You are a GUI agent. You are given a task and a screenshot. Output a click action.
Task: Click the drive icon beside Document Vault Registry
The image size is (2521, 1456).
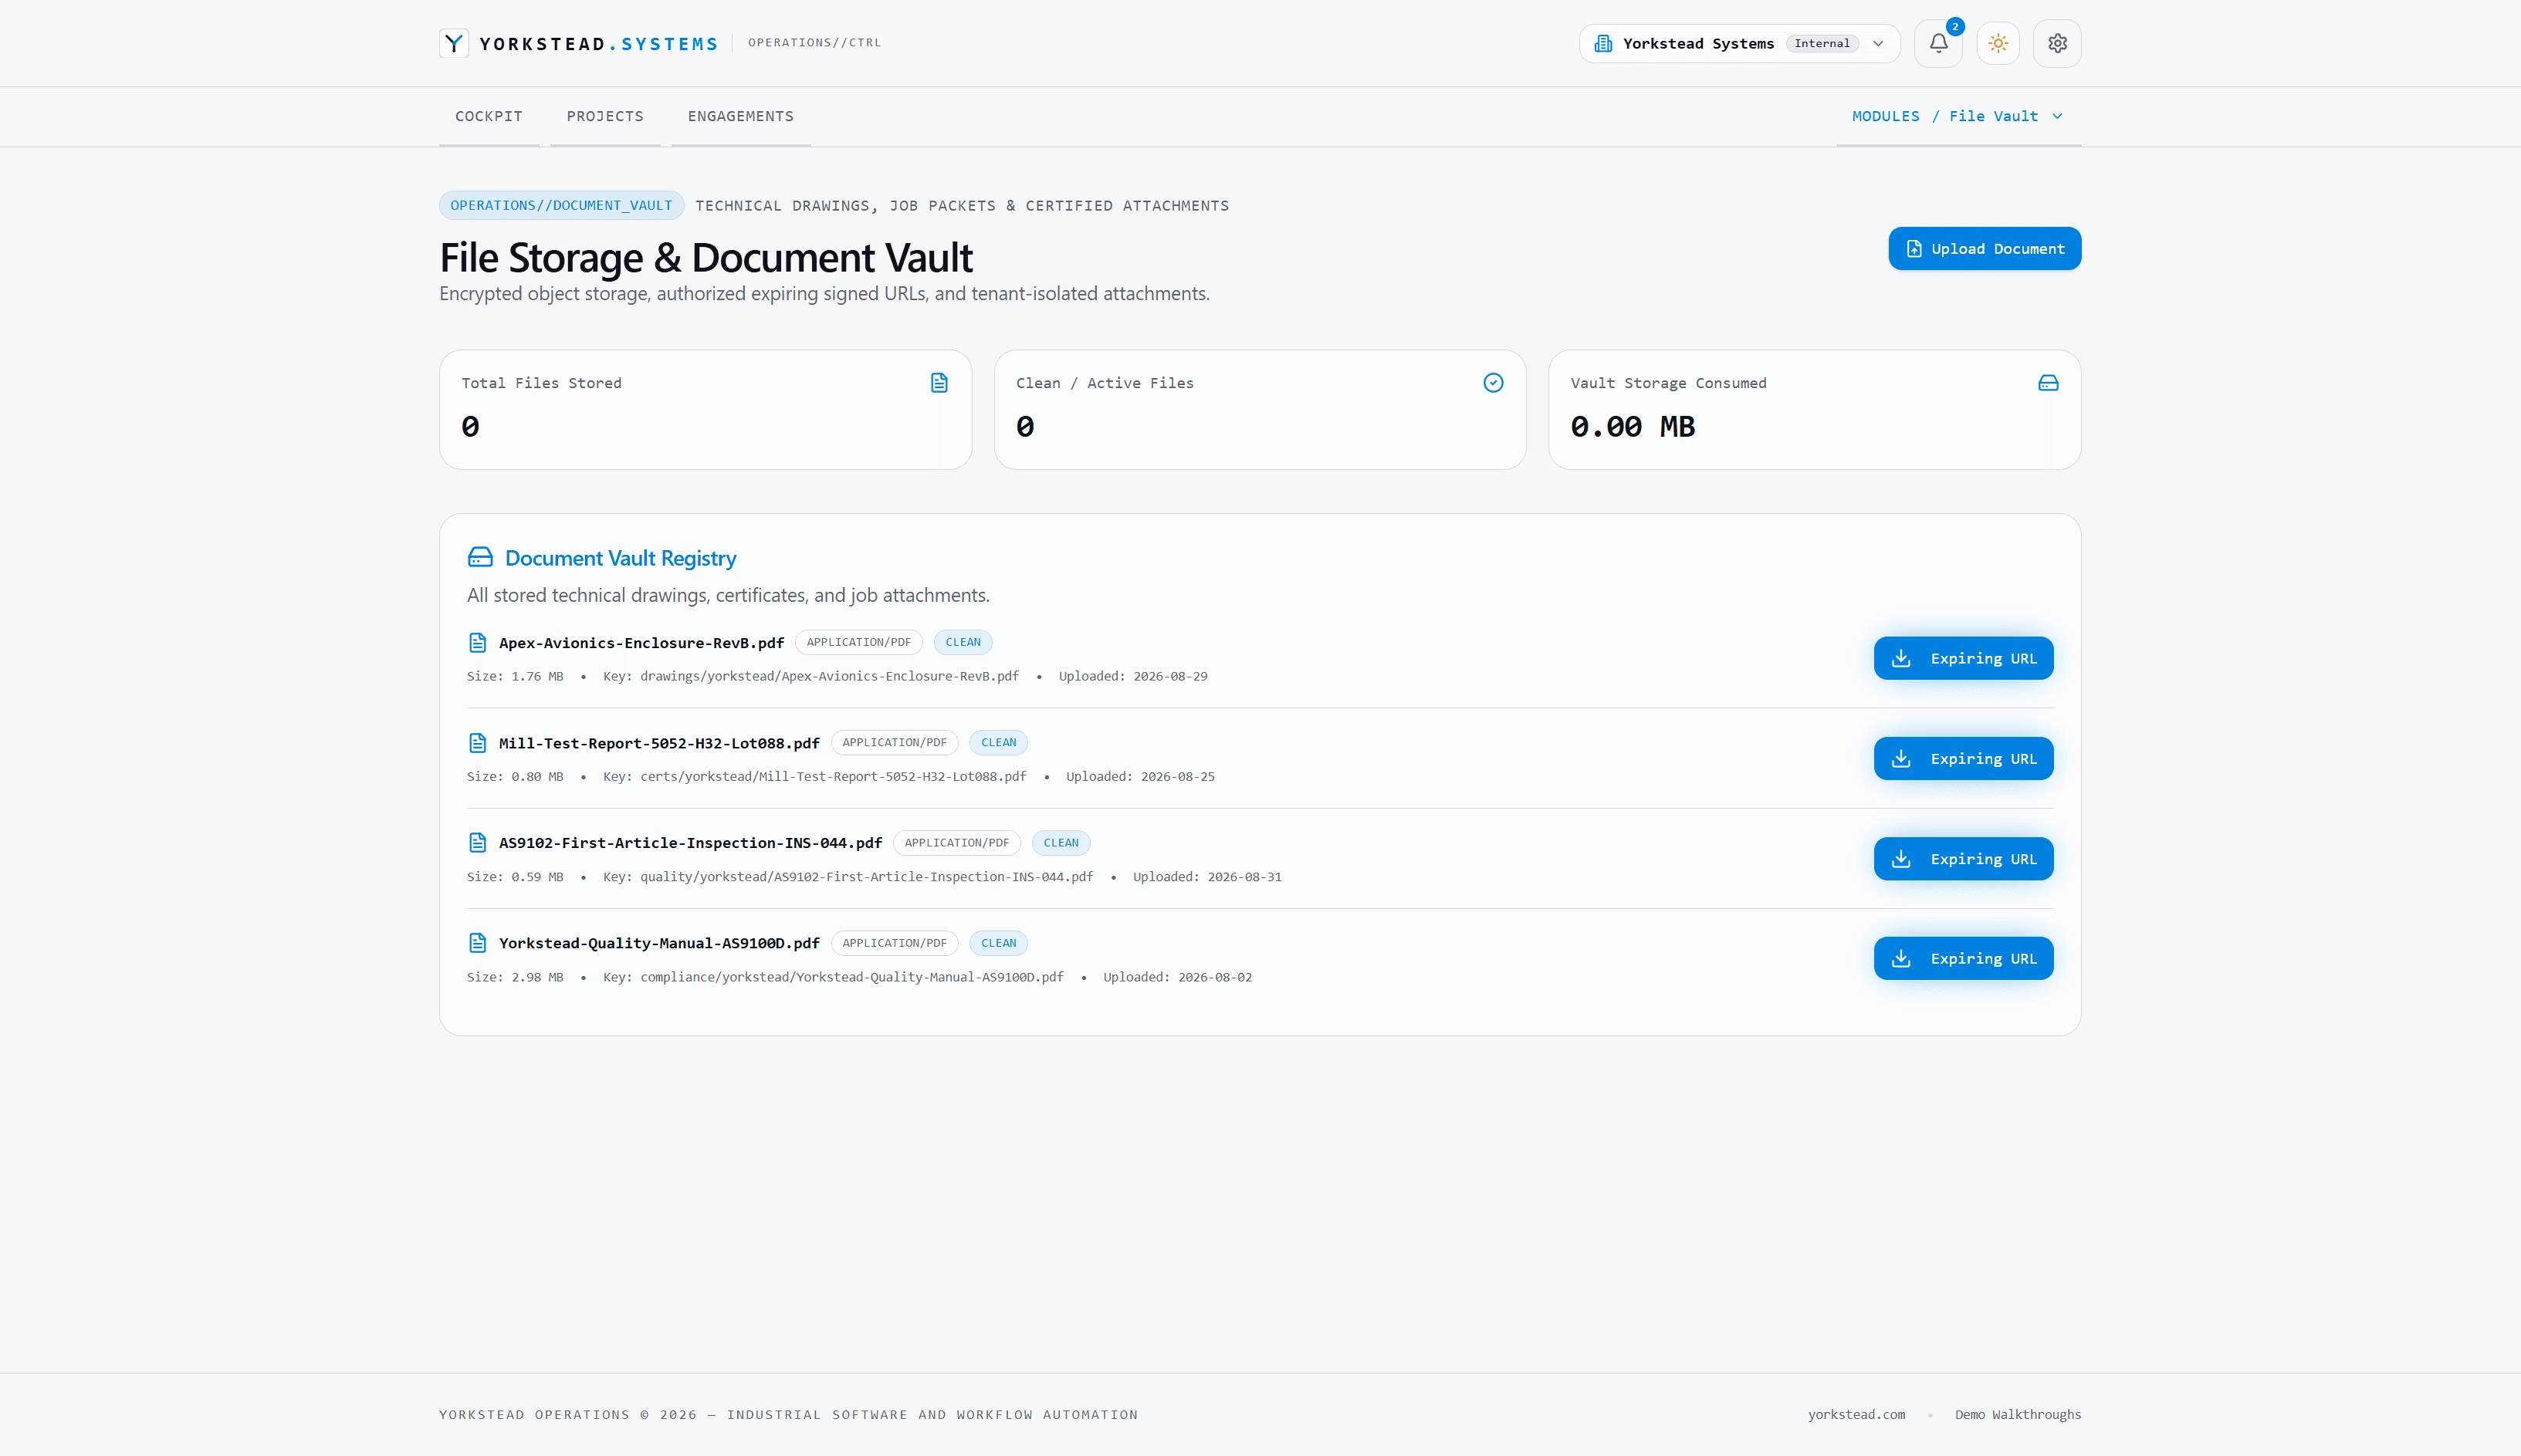coord(480,557)
